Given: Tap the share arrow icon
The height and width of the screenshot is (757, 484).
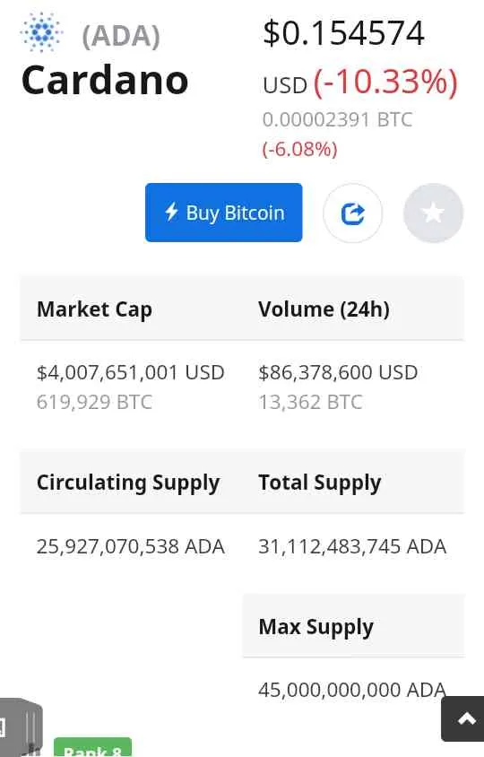Looking at the screenshot, I should (x=353, y=213).
